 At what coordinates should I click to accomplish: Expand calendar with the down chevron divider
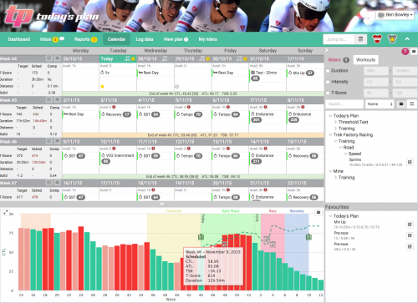(x=162, y=205)
